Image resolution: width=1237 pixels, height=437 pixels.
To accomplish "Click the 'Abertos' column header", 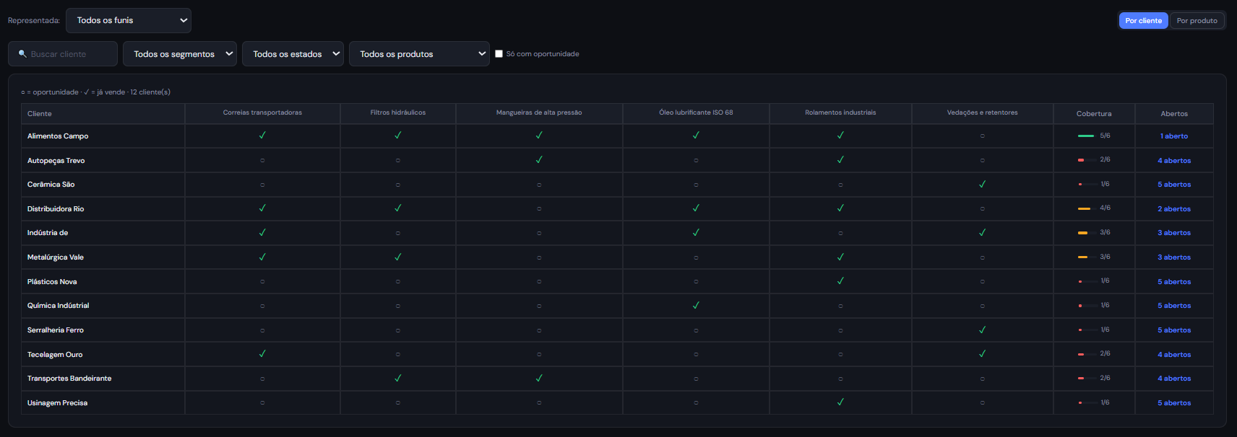I will coord(1174,114).
